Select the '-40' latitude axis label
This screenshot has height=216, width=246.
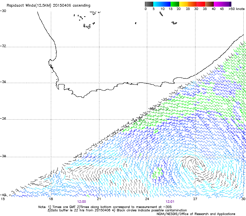click(x=3, y=195)
